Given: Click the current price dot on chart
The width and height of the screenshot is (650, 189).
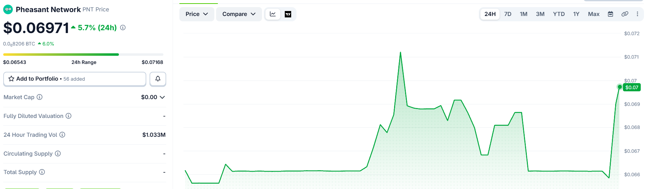Looking at the screenshot, I should coord(620,87).
